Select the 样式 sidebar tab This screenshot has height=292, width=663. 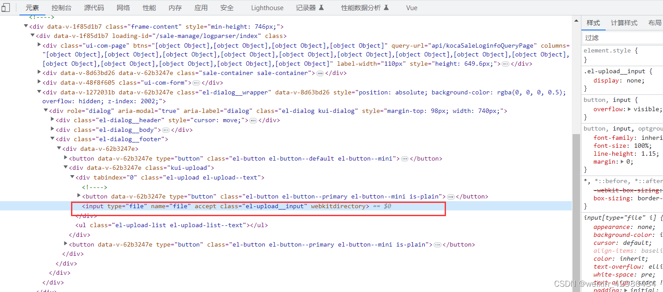[593, 23]
